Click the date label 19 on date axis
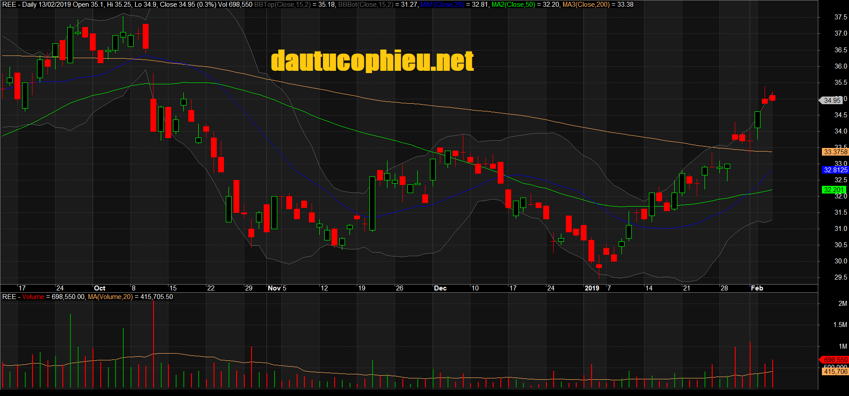849x396 pixels. click(362, 288)
